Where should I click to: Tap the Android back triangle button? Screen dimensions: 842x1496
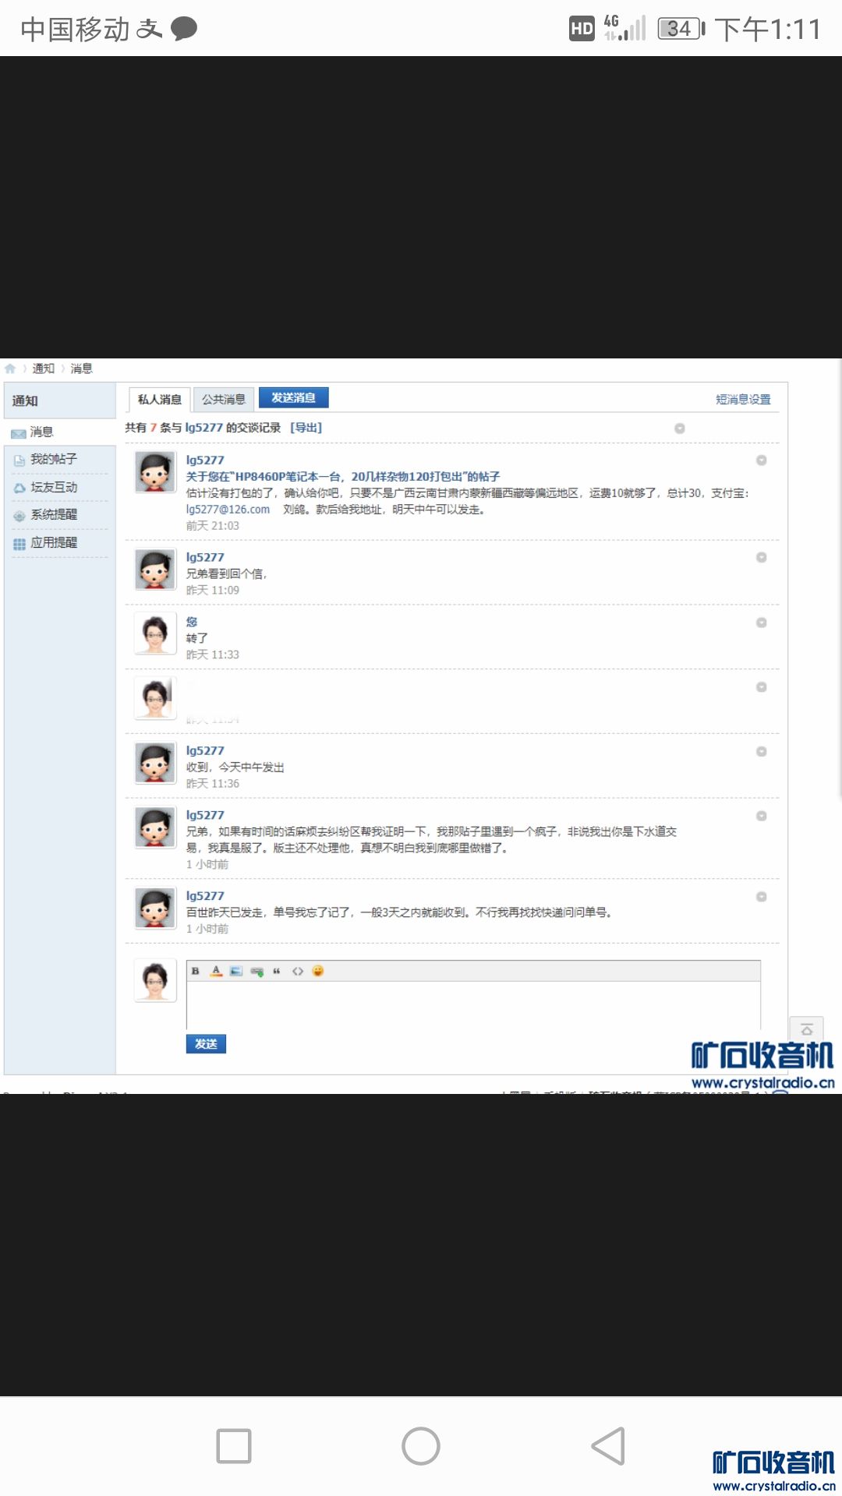tap(608, 1446)
